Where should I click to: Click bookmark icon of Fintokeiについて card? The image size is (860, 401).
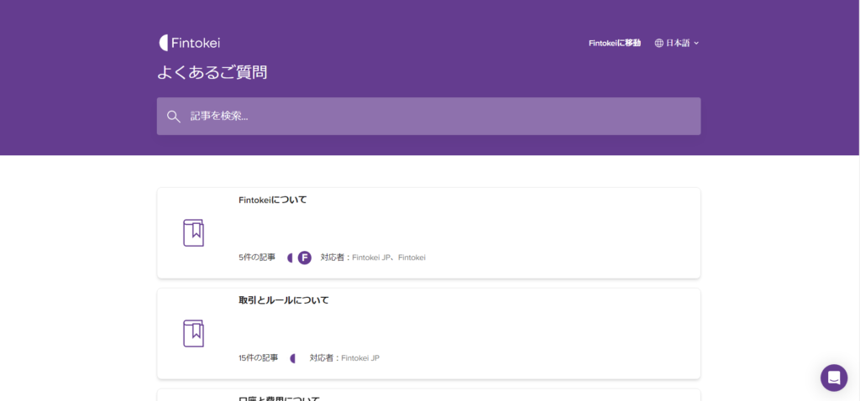[x=193, y=233]
